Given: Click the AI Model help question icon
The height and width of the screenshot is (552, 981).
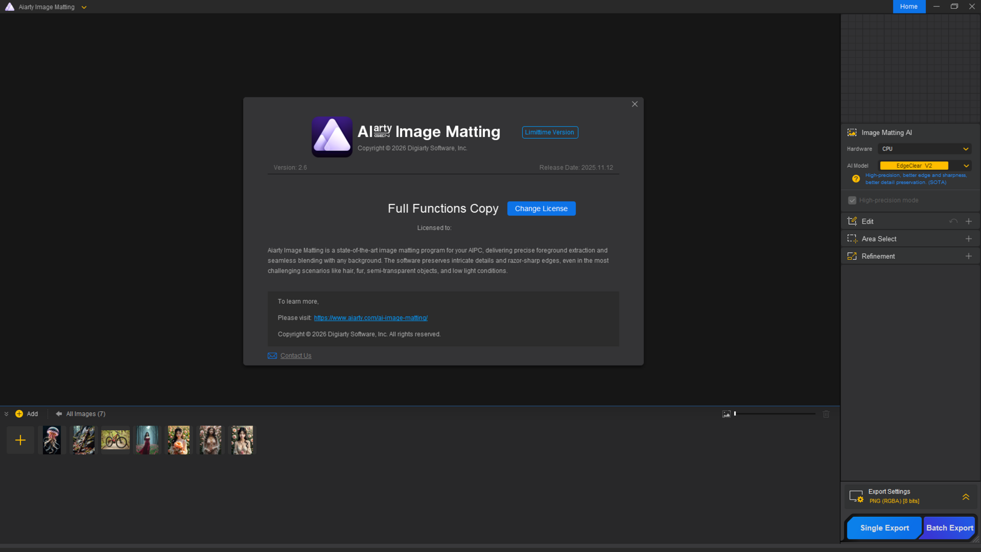Looking at the screenshot, I should point(855,179).
